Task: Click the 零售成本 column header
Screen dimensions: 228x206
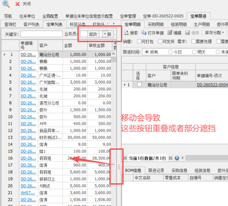Action: 176,178
